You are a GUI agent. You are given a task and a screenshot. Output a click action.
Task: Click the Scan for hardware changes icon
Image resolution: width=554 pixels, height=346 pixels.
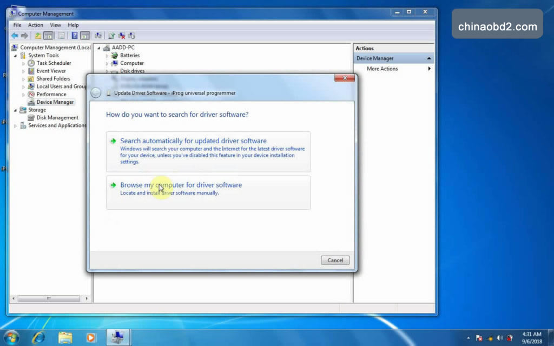[98, 35]
